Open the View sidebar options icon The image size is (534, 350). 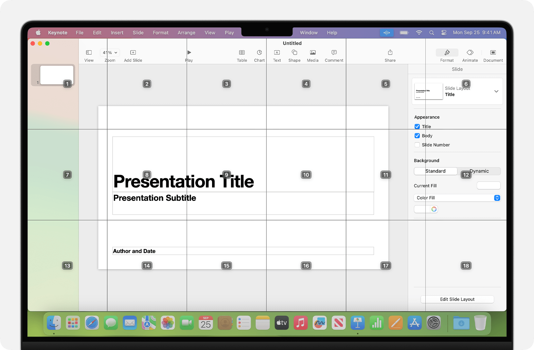[89, 53]
